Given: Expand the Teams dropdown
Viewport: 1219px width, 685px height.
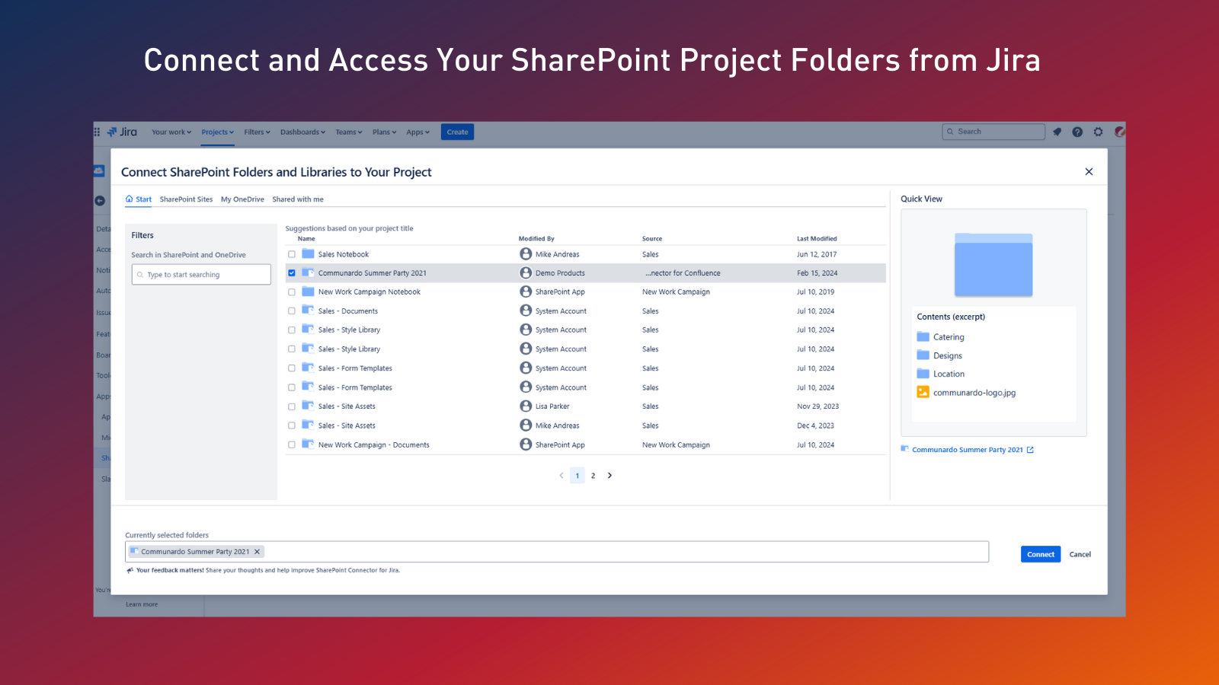Looking at the screenshot, I should click(349, 132).
